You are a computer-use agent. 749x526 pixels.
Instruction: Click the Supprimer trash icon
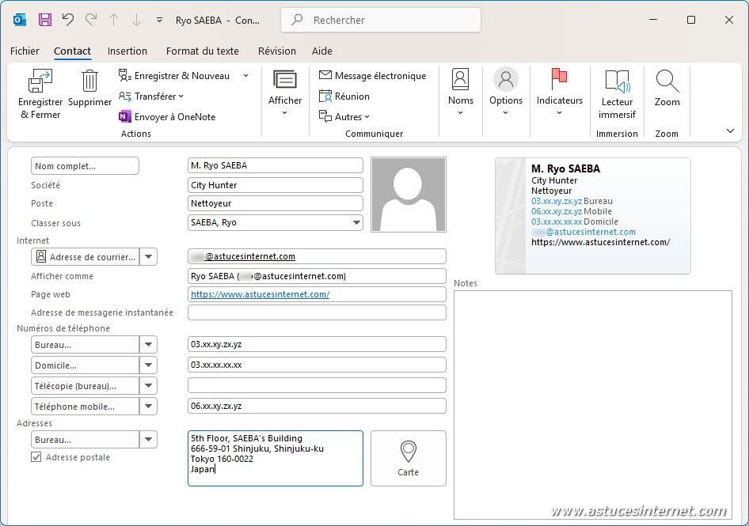89,81
